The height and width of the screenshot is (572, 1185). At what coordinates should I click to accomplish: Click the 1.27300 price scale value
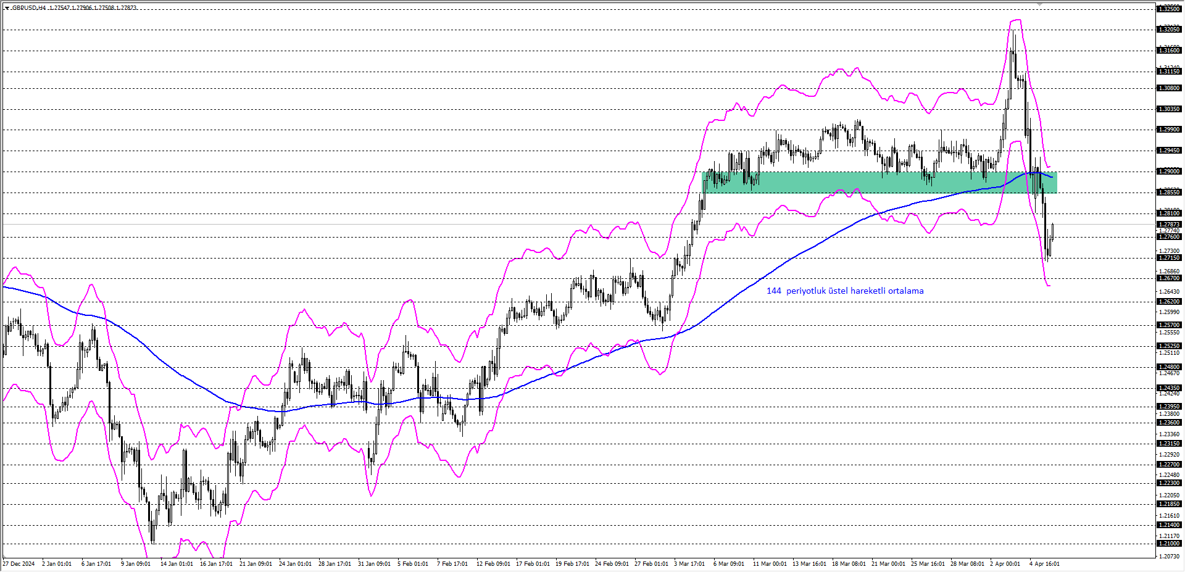(1169, 251)
